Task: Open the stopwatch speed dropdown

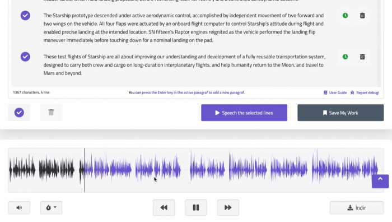Action: pyautogui.click(x=52, y=208)
